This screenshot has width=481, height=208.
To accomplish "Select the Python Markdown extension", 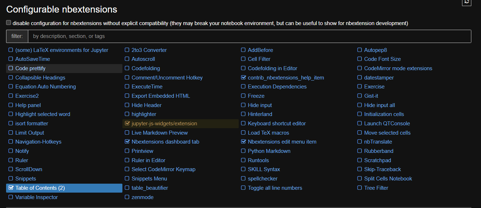I will coord(269,151).
